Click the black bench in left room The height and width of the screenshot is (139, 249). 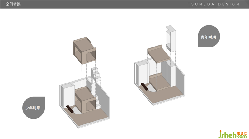70,110
